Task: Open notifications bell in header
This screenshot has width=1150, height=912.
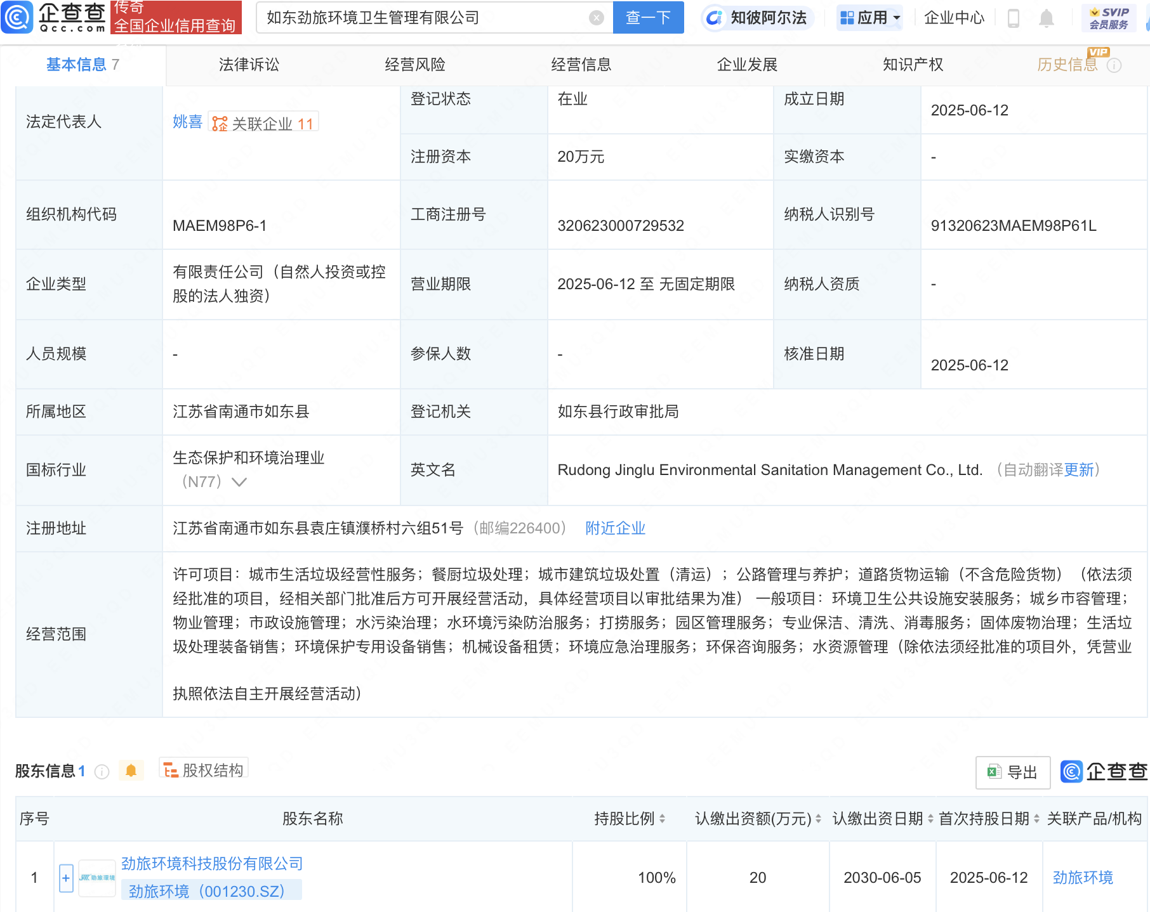Action: [x=1046, y=18]
